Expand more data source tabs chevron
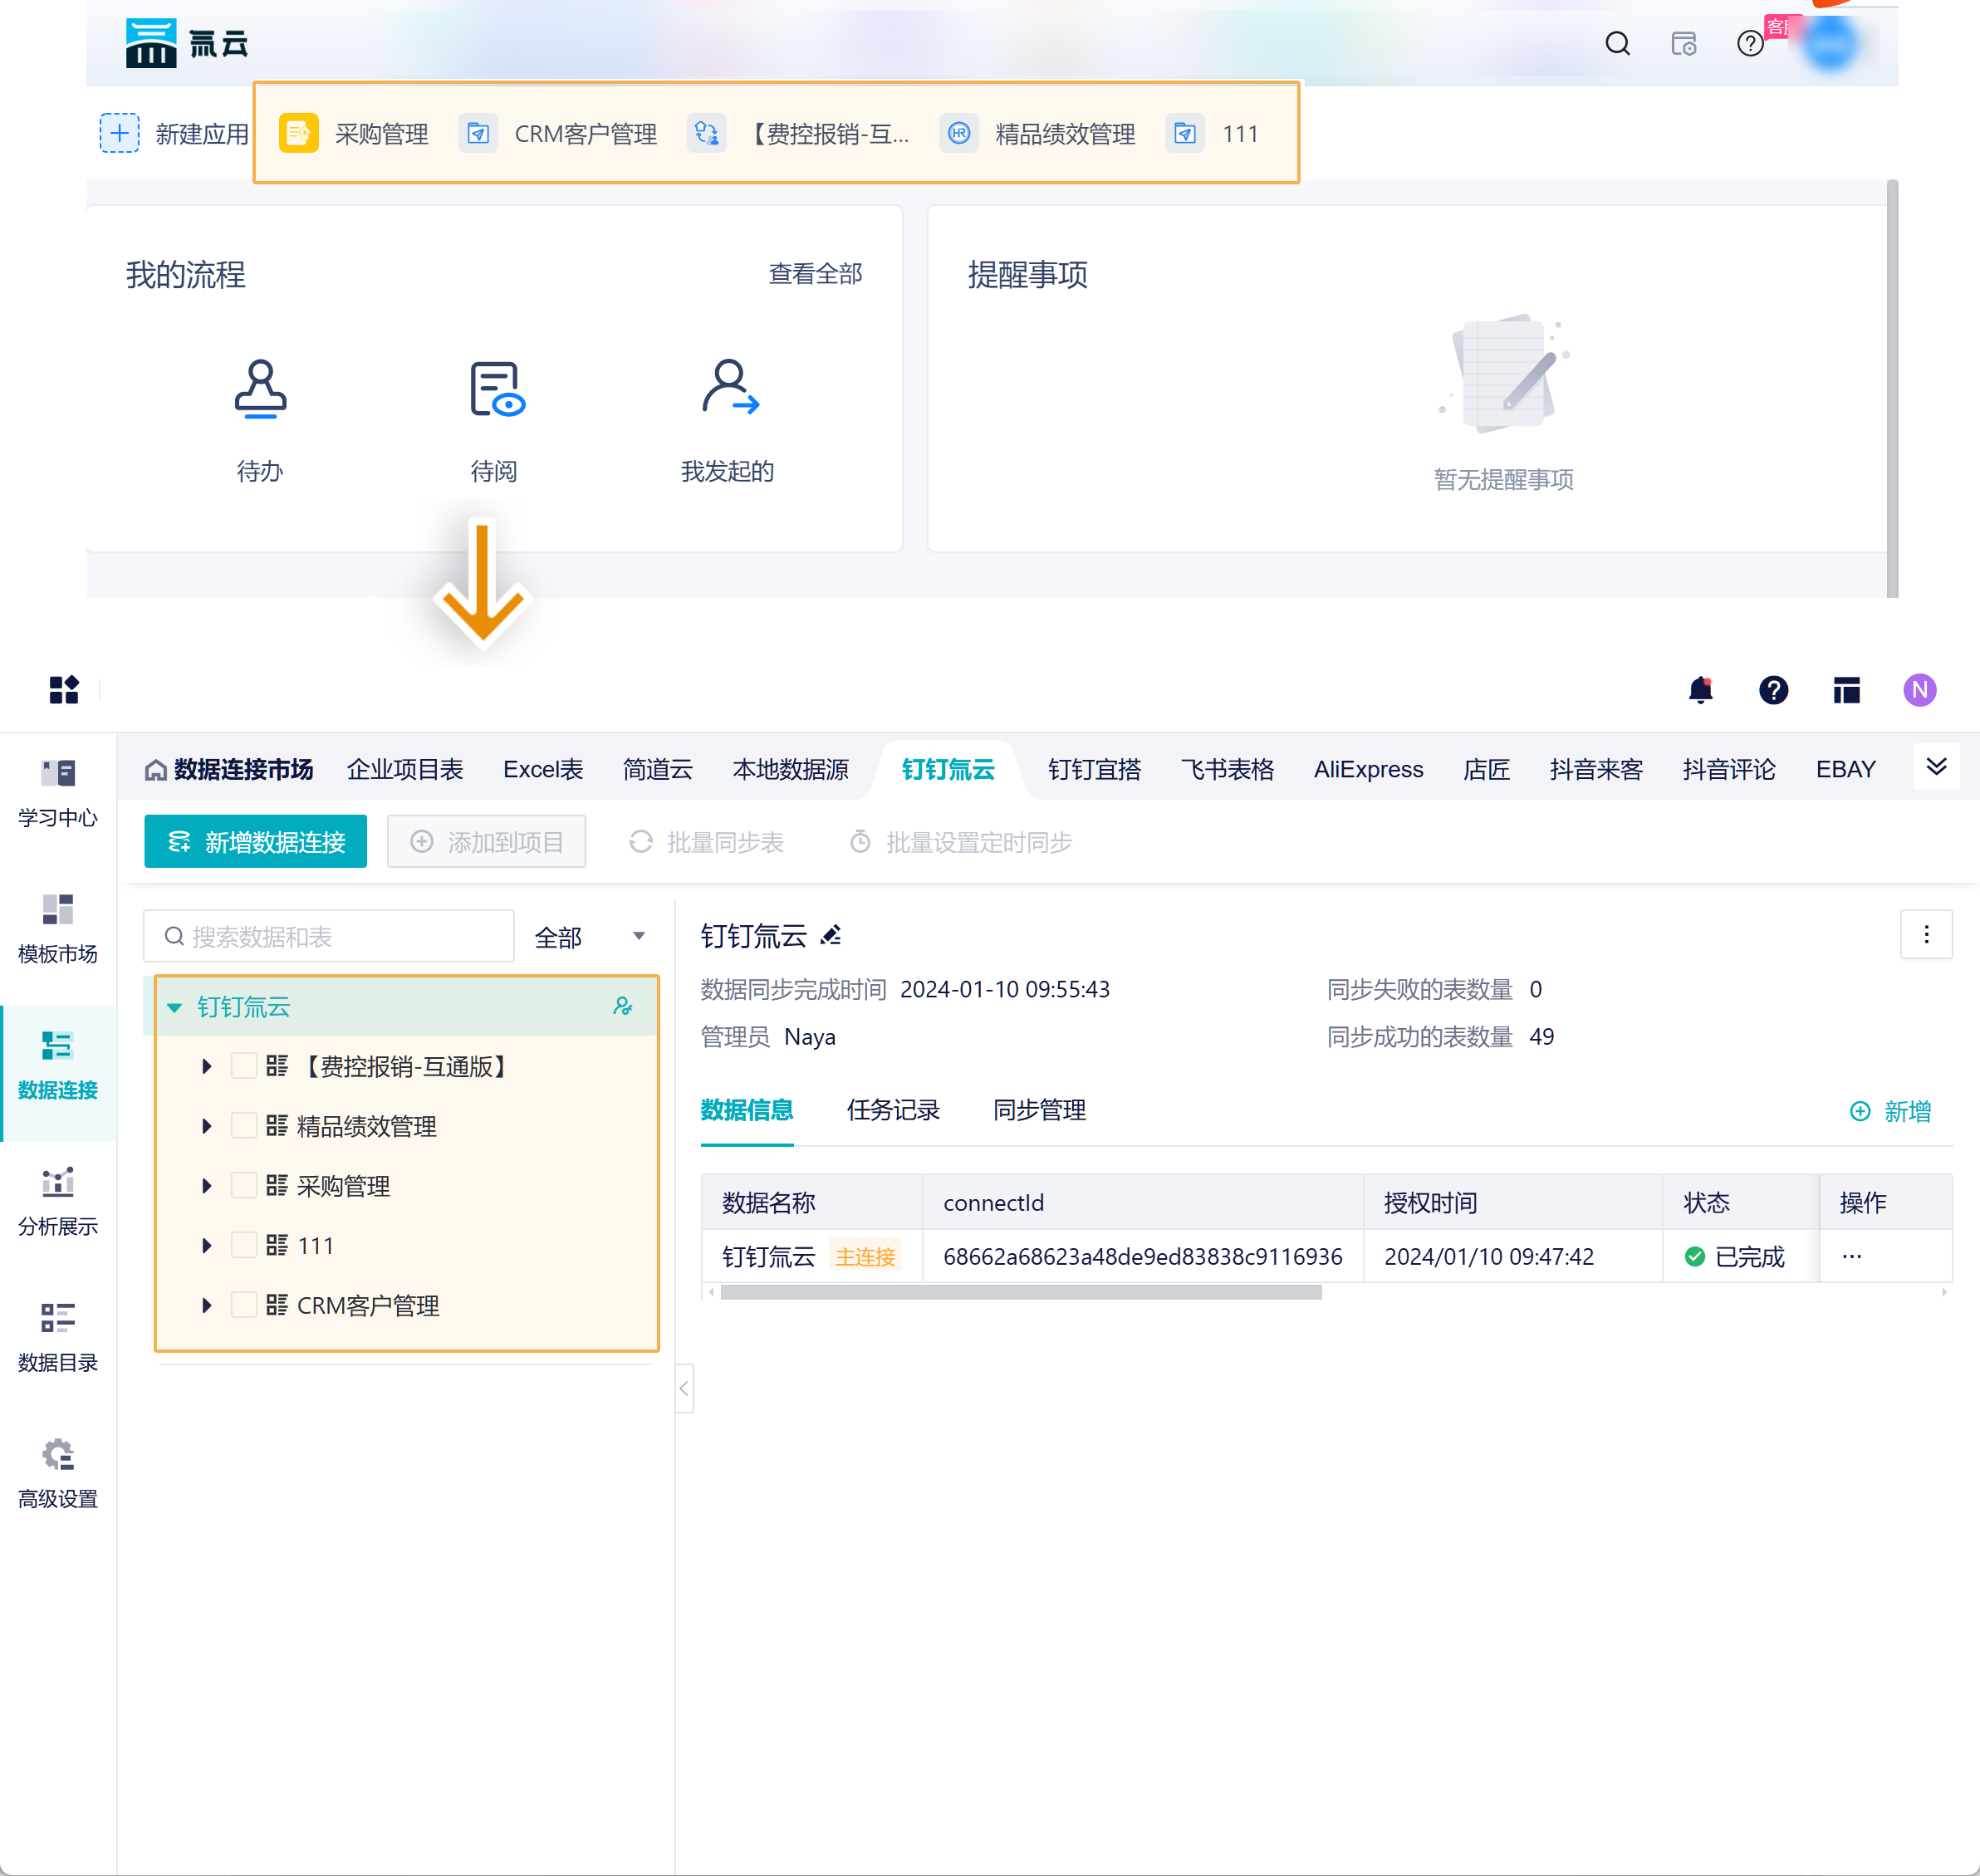The image size is (1980, 1876). click(x=1936, y=767)
